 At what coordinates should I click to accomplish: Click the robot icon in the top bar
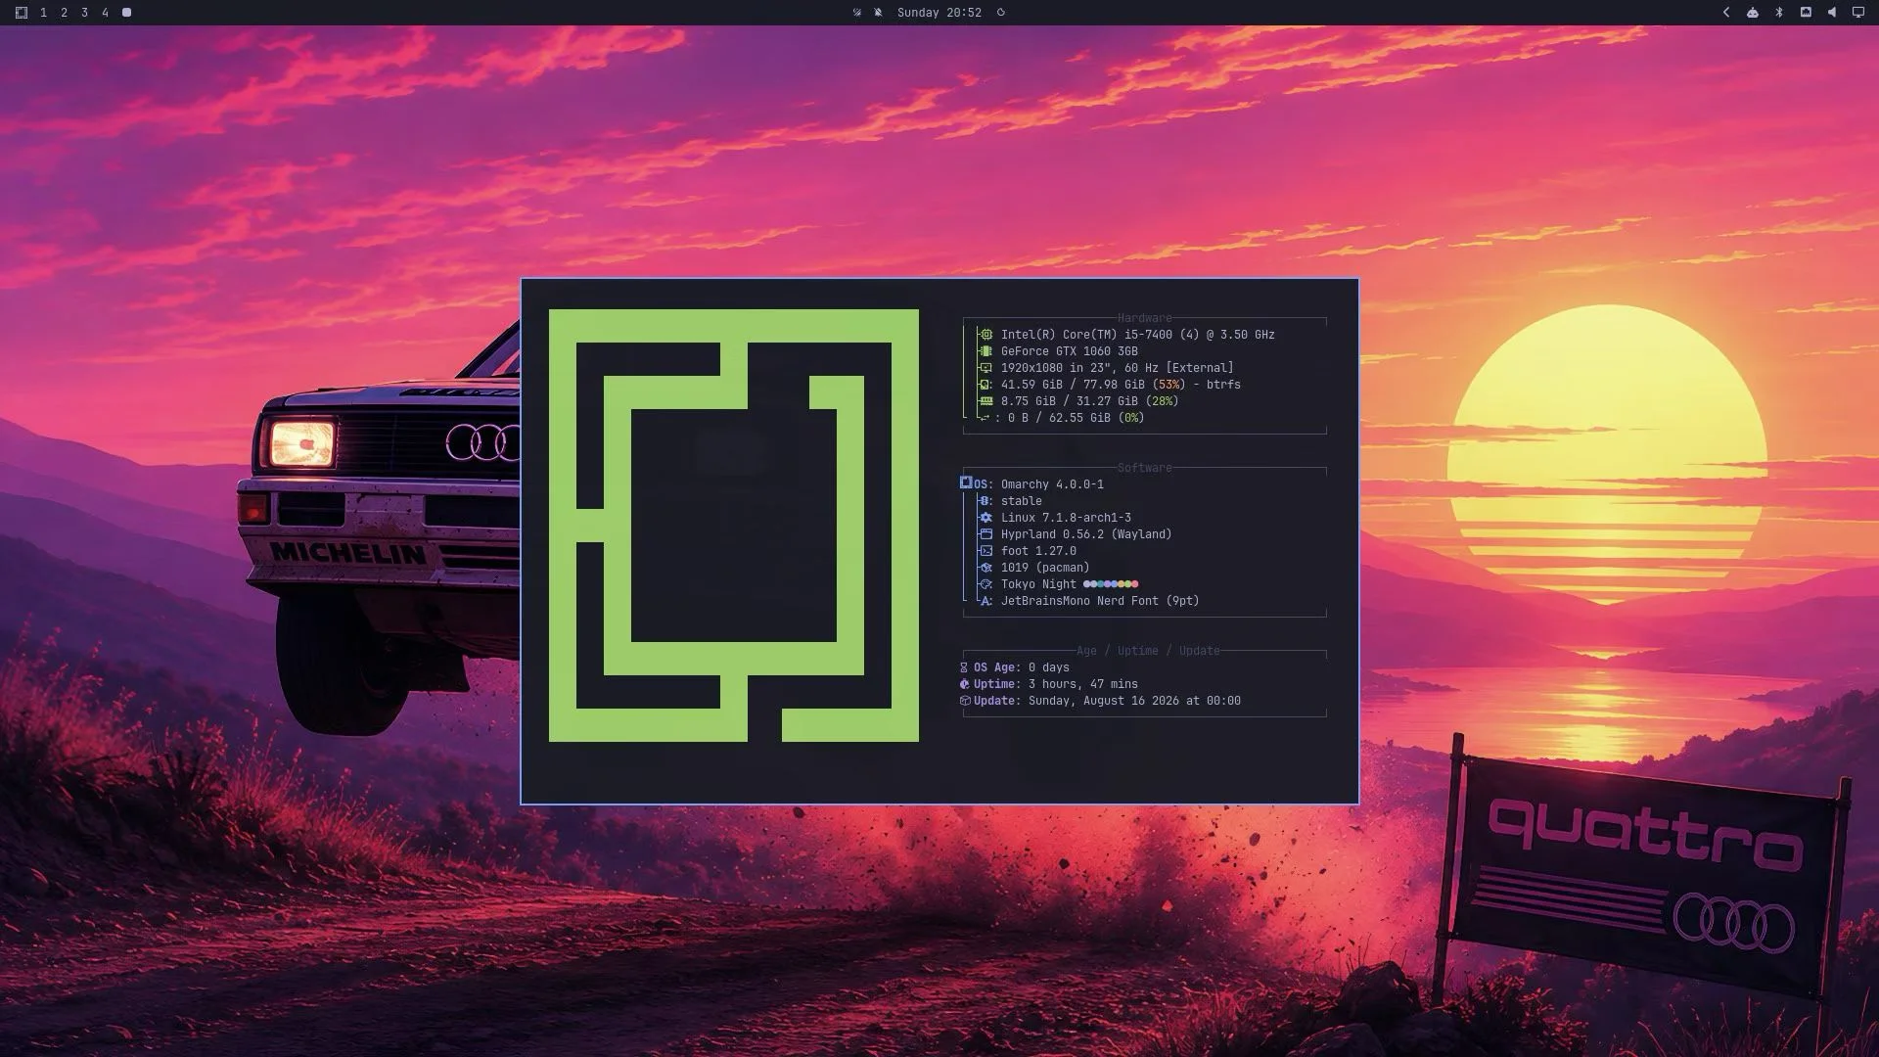(x=1753, y=13)
